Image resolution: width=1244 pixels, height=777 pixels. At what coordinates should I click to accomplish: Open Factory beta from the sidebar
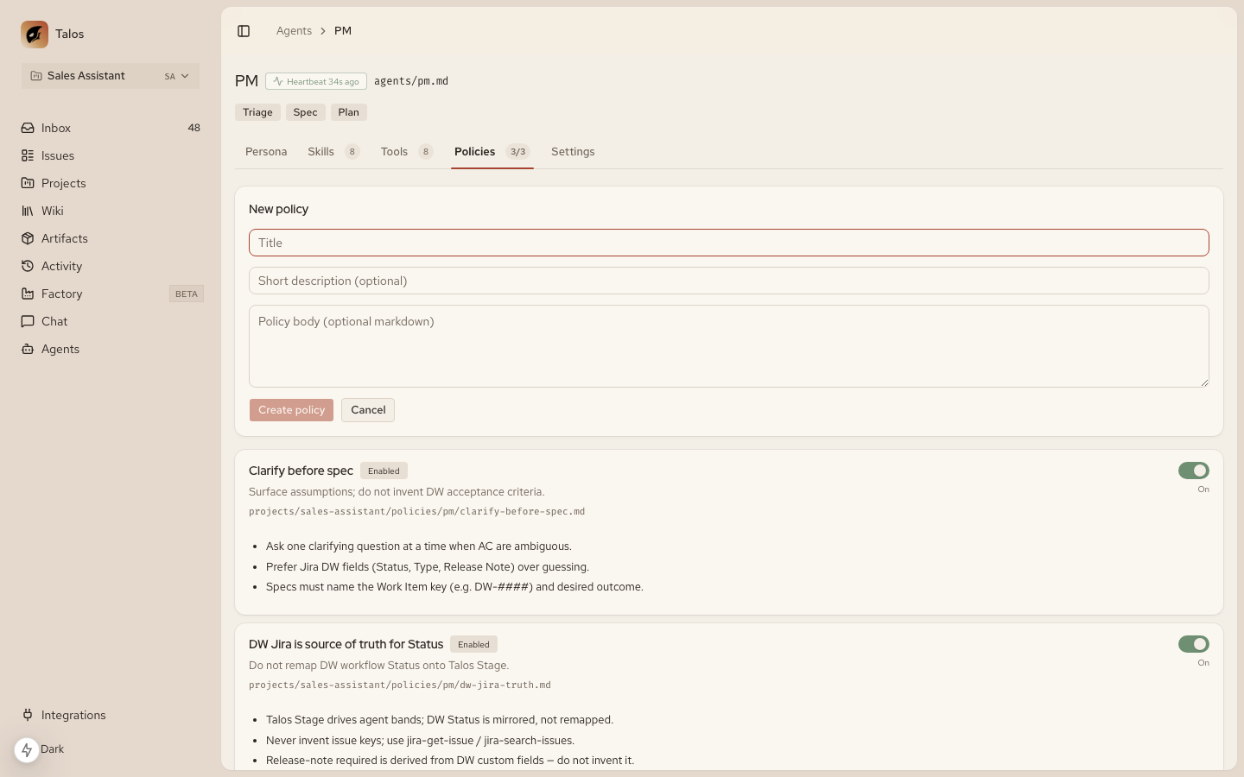pyautogui.click(x=111, y=294)
